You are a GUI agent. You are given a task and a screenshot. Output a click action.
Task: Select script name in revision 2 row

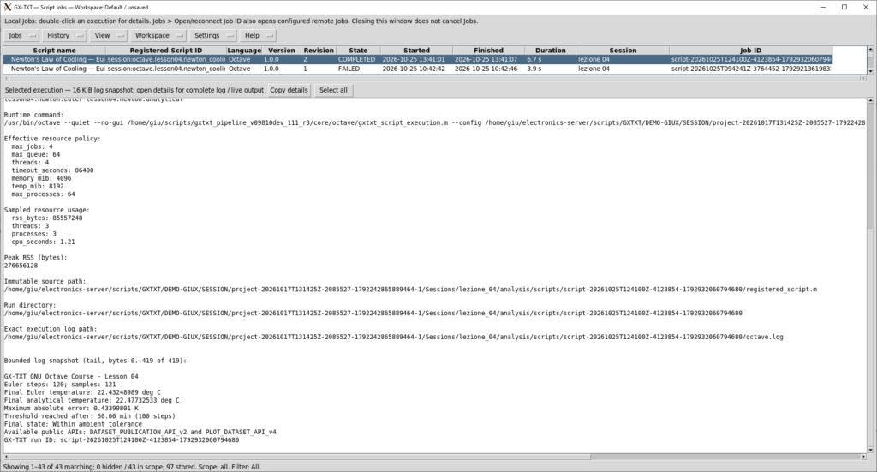pos(54,59)
